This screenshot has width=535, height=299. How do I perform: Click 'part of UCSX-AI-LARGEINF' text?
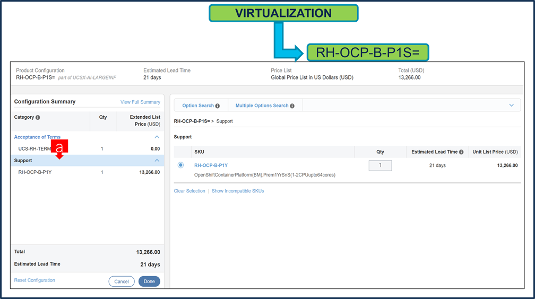point(87,78)
